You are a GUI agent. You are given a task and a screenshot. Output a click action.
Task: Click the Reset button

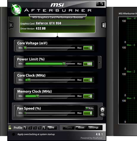pyautogui.click(x=81, y=128)
